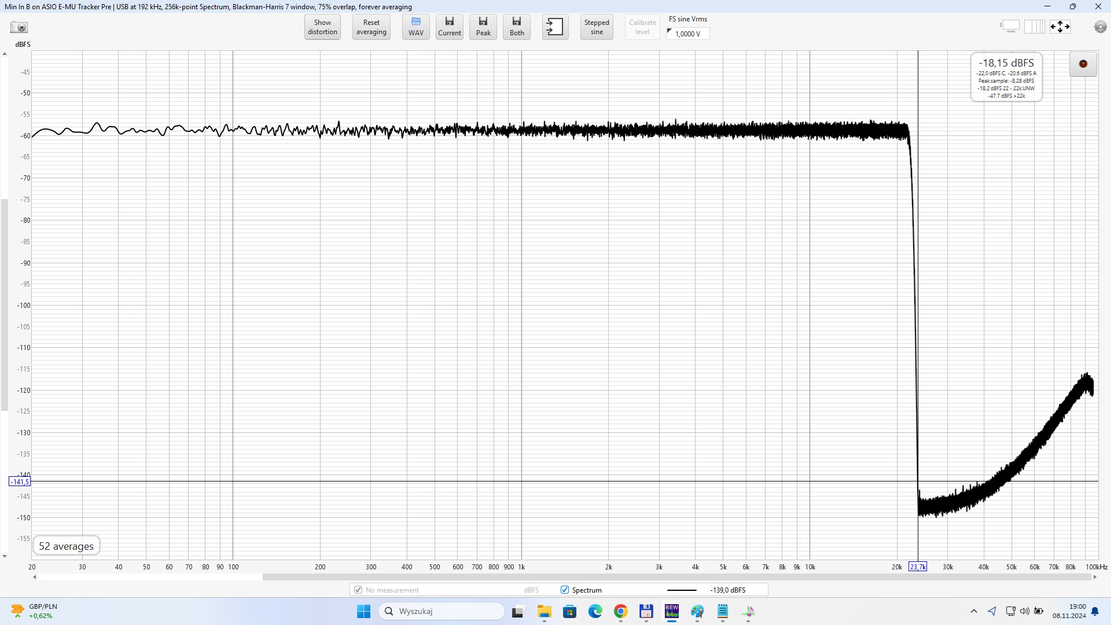Image resolution: width=1111 pixels, height=625 pixels.
Task: Open the Notepad app on the taskbar
Action: tap(722, 611)
